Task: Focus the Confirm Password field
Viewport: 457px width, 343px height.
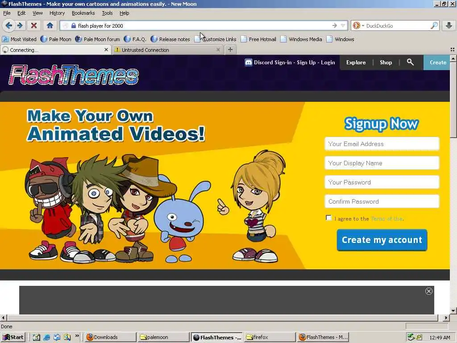Action: pos(382,201)
